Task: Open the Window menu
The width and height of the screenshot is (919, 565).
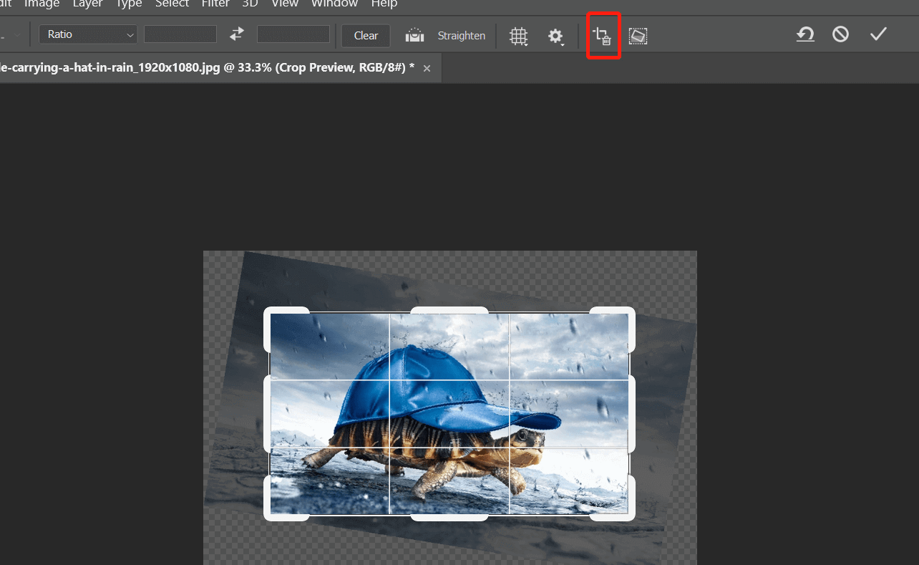Action: click(334, 4)
